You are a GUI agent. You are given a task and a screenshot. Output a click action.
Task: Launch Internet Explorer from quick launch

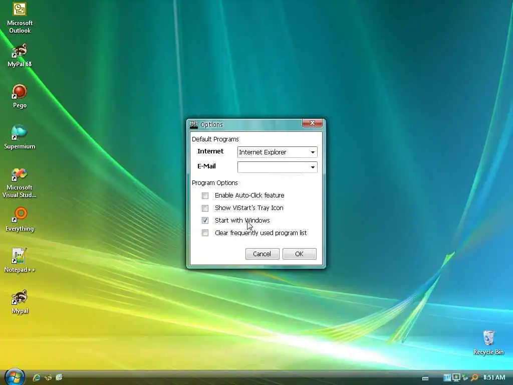(x=37, y=377)
